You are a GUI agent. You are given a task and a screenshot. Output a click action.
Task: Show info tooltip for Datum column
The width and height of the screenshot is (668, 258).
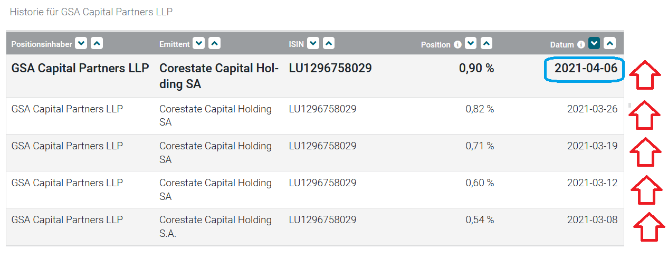[x=581, y=45]
